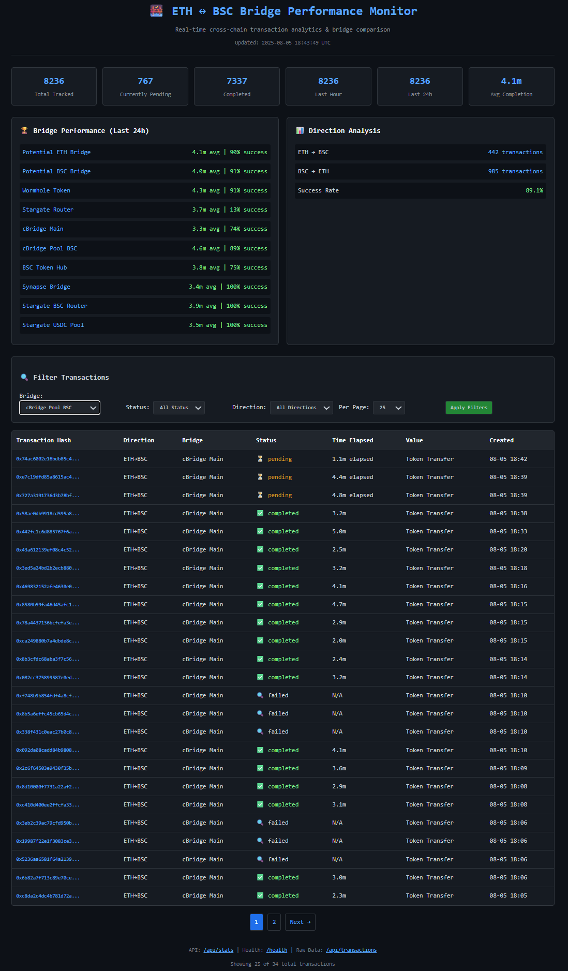Click the Transaction Hash column header

(x=43, y=440)
